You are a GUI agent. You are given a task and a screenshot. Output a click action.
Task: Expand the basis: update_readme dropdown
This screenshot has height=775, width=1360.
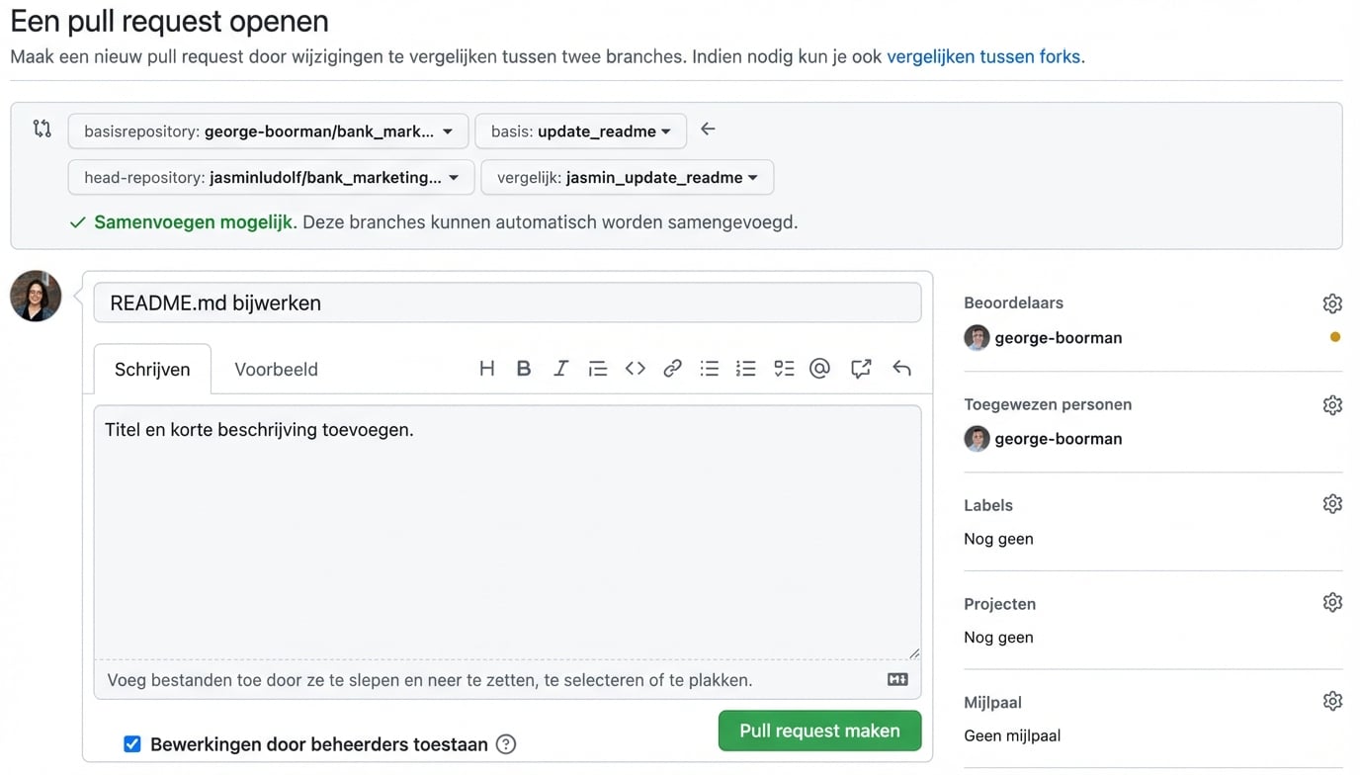click(x=580, y=129)
